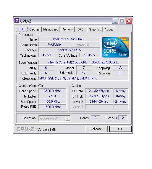Select the Memory tab
This screenshot has width=152, height=169.
67,29
